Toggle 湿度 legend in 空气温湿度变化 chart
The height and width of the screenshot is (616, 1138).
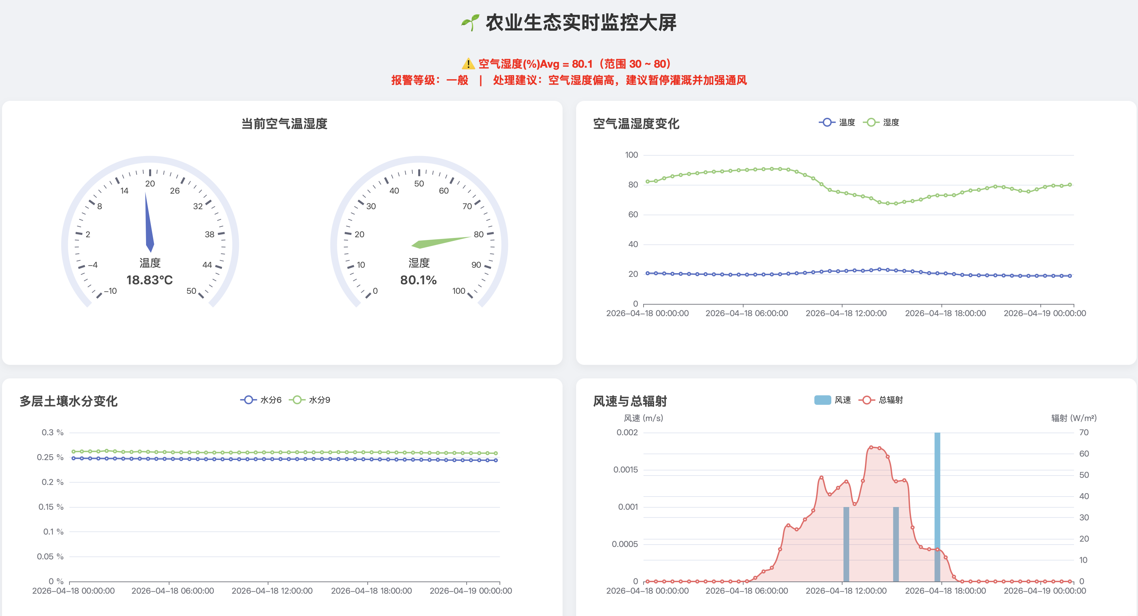[881, 122]
